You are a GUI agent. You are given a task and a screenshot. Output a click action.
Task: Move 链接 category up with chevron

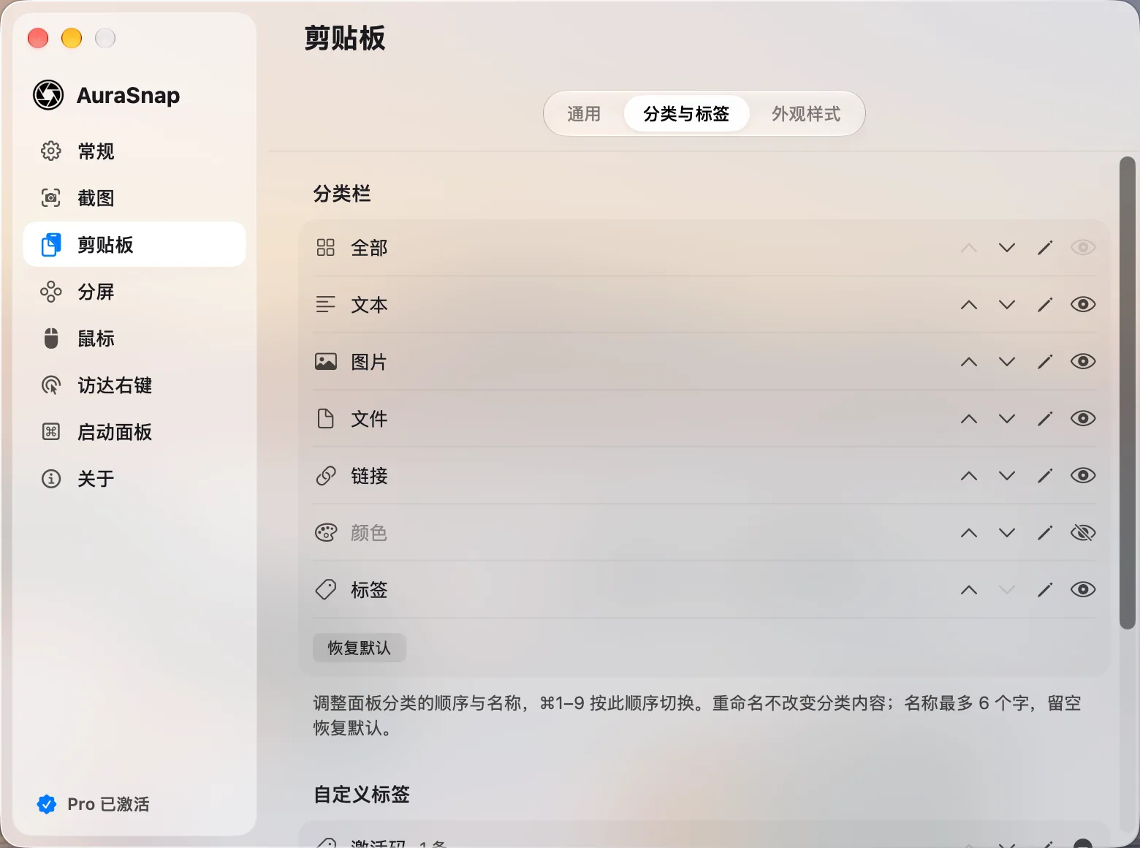pos(969,476)
